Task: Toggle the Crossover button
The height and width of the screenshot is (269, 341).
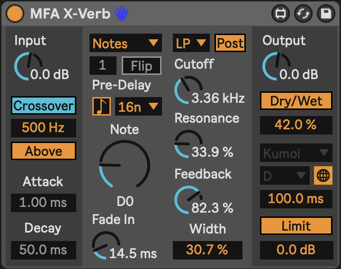Action: 44,106
